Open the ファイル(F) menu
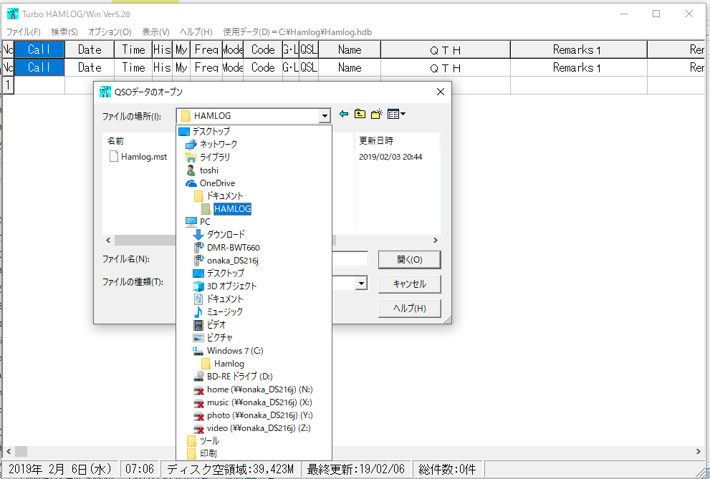The height and width of the screenshot is (479, 710). [x=23, y=32]
